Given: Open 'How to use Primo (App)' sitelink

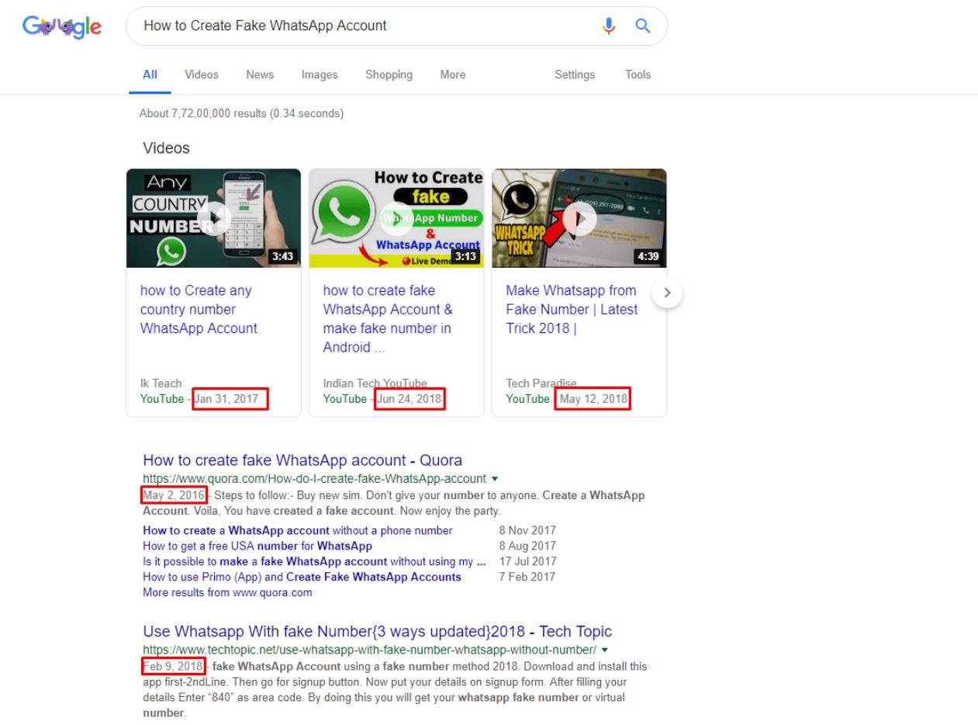Looking at the screenshot, I should (302, 577).
